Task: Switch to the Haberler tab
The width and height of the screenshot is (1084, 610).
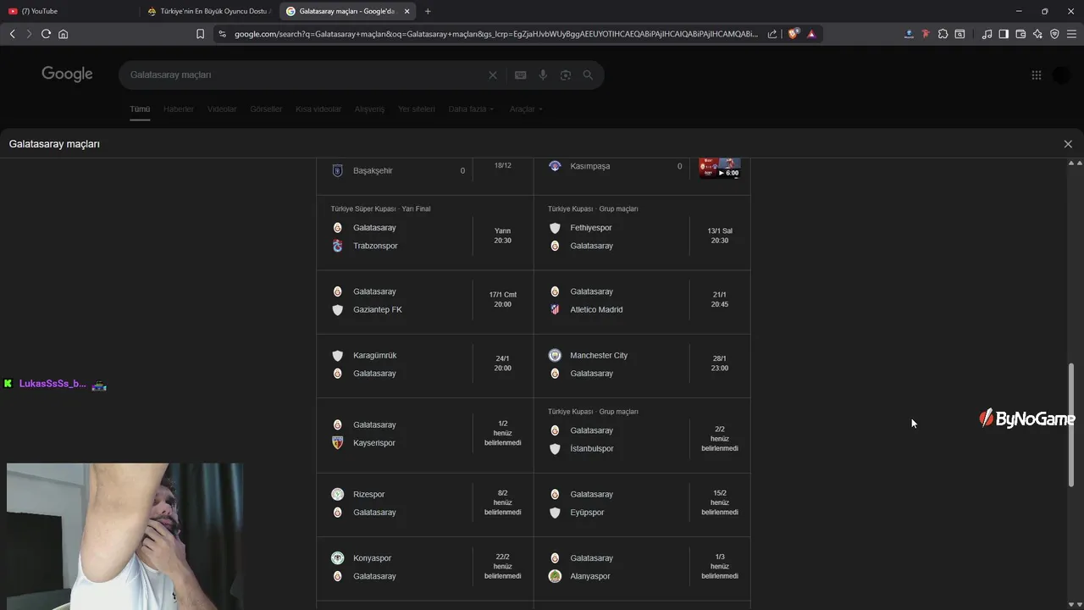Action: tap(179, 109)
